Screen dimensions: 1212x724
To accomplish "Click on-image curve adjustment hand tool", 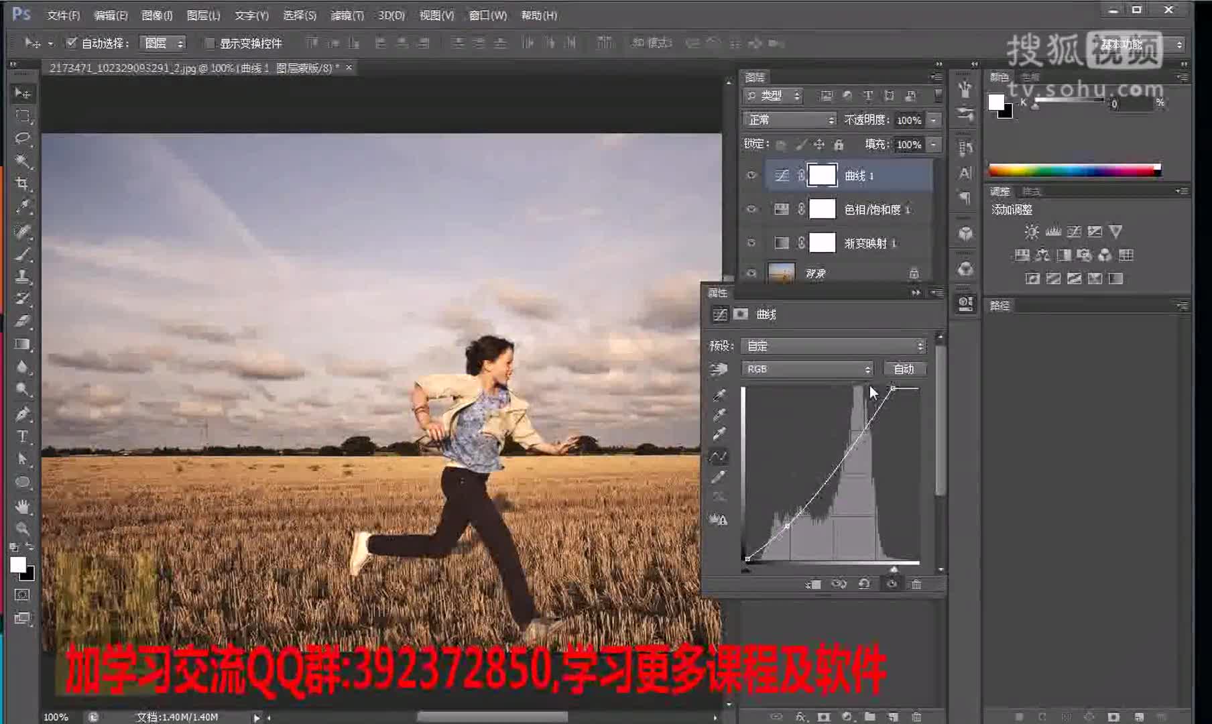I will point(719,369).
